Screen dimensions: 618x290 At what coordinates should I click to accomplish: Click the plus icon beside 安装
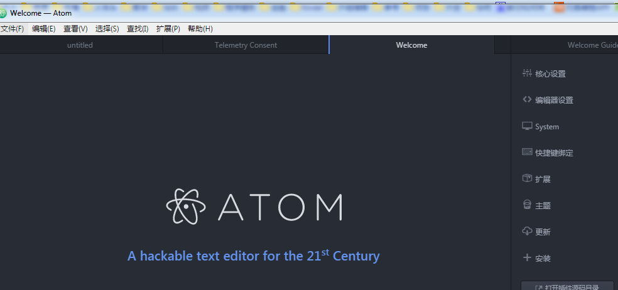[x=527, y=258]
